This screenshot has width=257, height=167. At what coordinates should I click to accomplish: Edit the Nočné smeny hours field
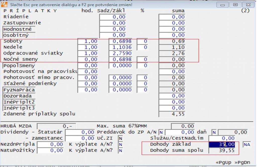tap(88, 59)
